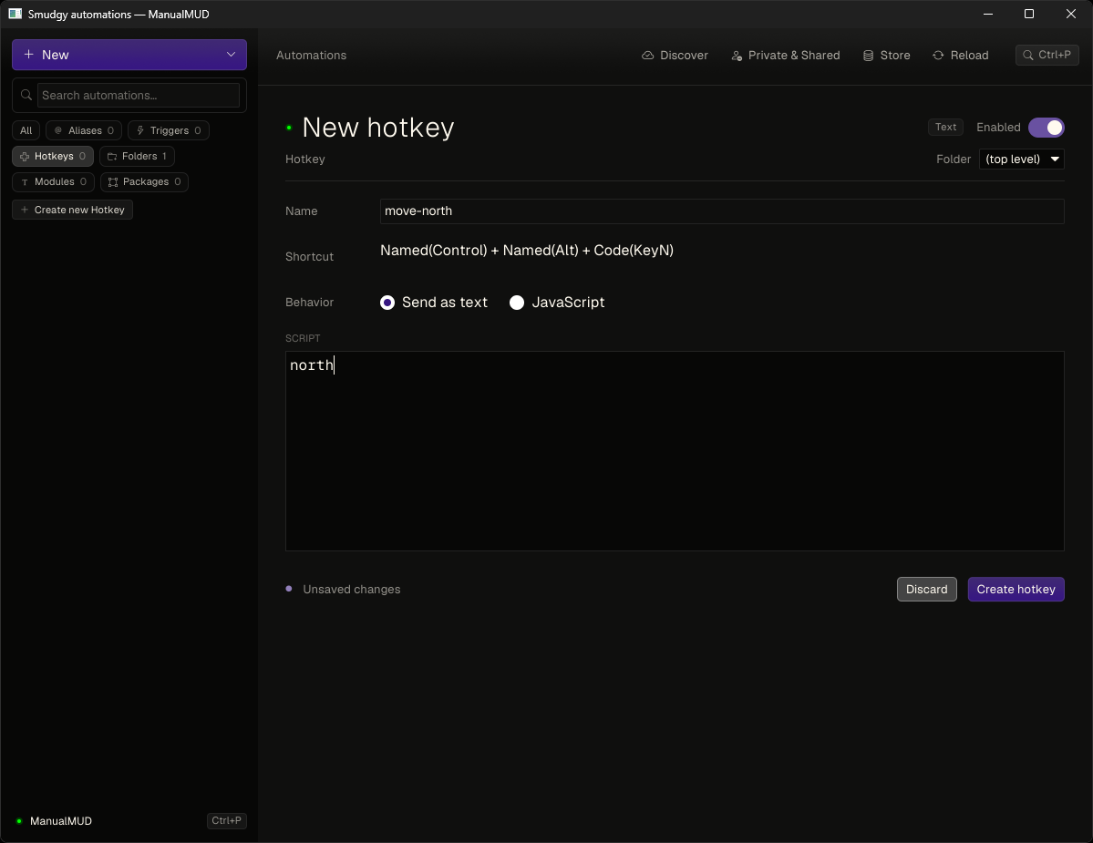Image resolution: width=1093 pixels, height=843 pixels.
Task: Click the shortcut Named(Control) + Named(Alt) + Code(KeyN)
Action: click(526, 250)
